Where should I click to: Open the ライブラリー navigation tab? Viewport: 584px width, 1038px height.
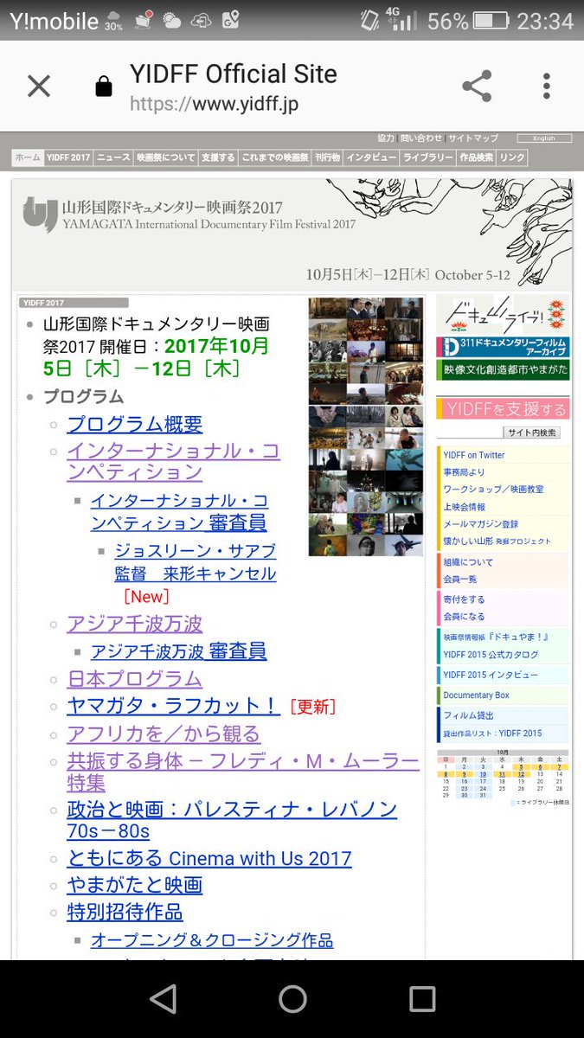(427, 157)
